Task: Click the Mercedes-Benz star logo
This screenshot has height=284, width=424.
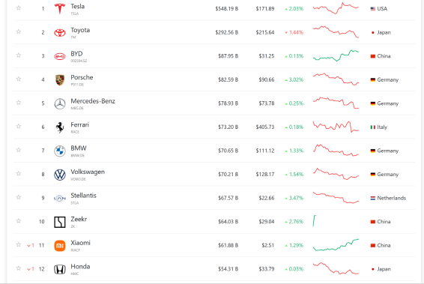Action: pos(60,103)
